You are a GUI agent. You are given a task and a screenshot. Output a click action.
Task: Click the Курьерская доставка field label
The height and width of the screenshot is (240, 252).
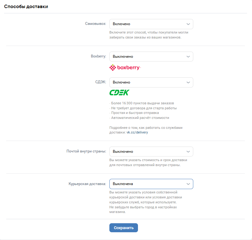point(87,184)
